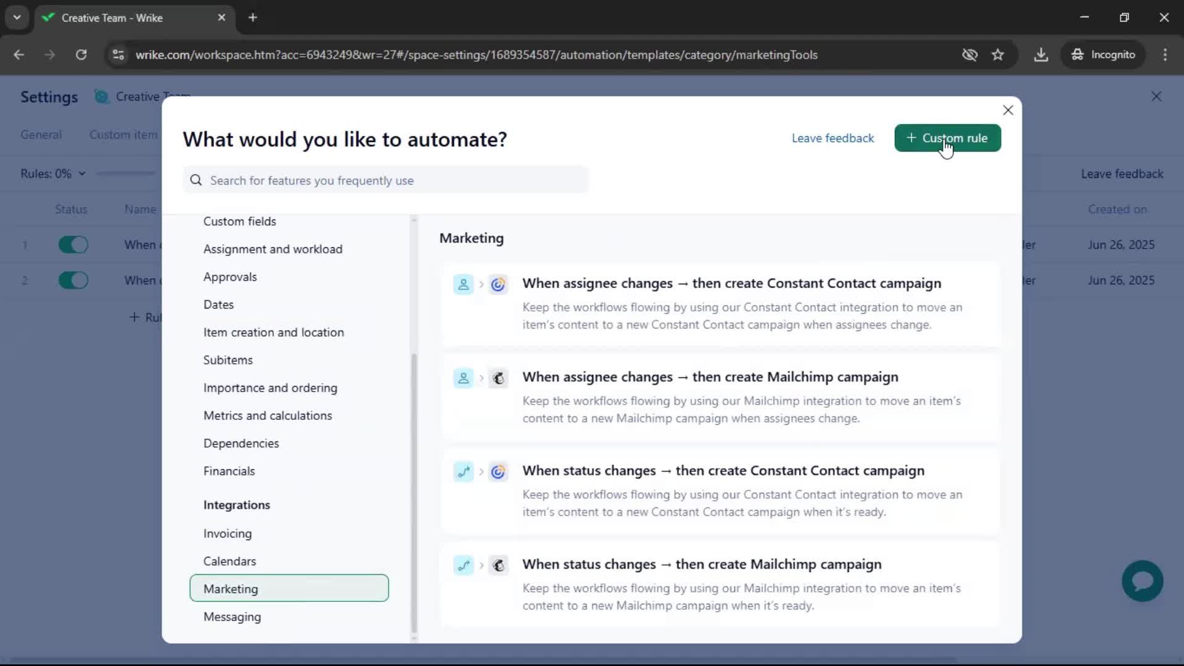Click the site information icon in address bar
The width and height of the screenshot is (1184, 666).
coord(118,55)
